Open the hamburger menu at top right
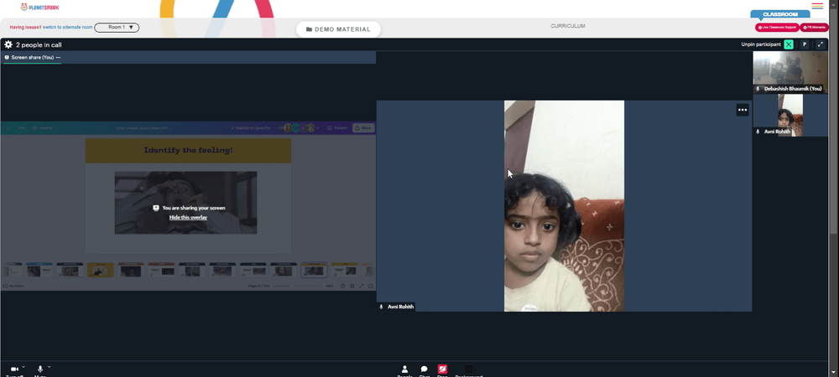The image size is (839, 377). click(x=817, y=7)
